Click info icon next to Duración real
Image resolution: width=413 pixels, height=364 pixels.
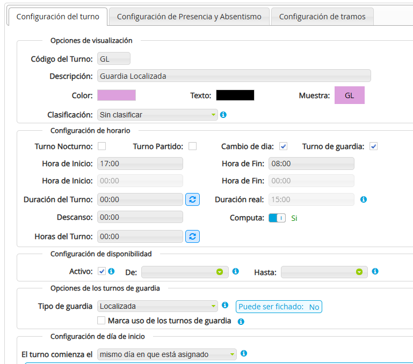point(364,199)
